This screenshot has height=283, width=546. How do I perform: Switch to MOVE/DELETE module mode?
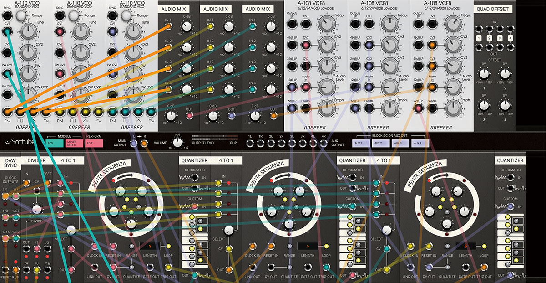click(x=74, y=144)
